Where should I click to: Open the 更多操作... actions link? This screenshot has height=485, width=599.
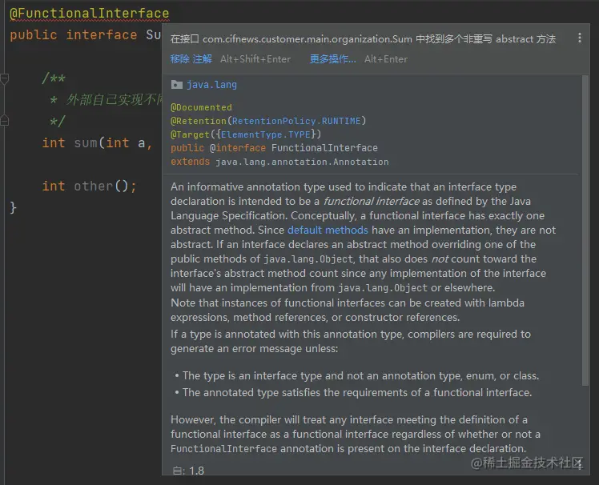pyautogui.click(x=333, y=59)
